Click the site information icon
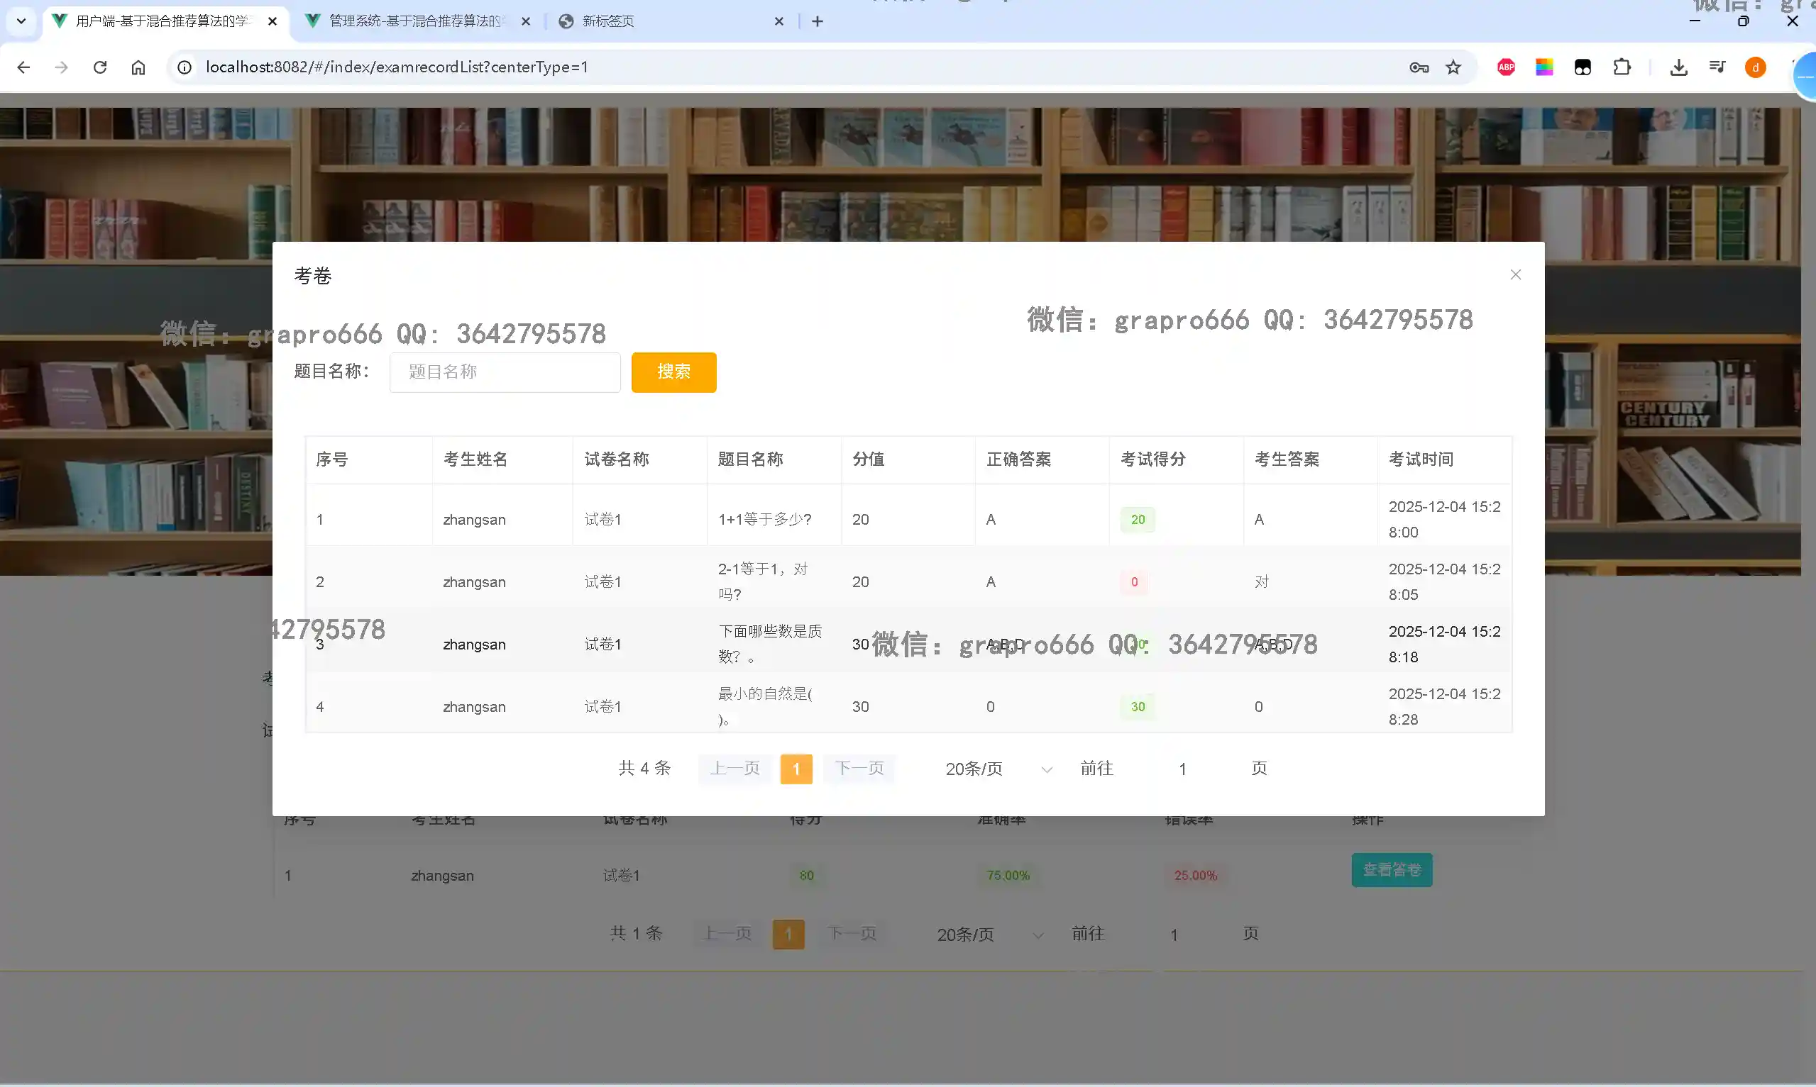The image size is (1816, 1087). (185, 67)
